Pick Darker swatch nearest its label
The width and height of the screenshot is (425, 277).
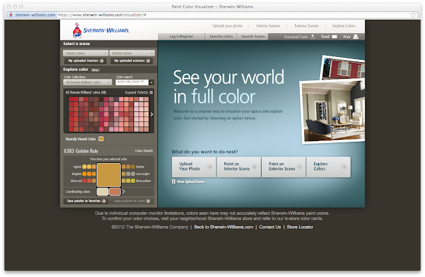pyautogui.click(x=133, y=166)
